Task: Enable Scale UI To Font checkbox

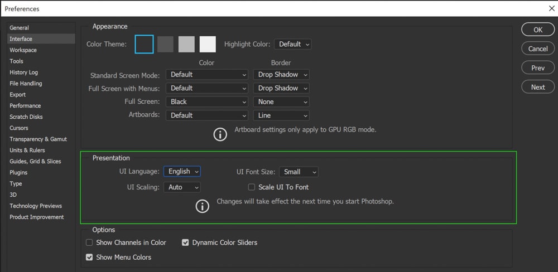Action: click(x=252, y=187)
